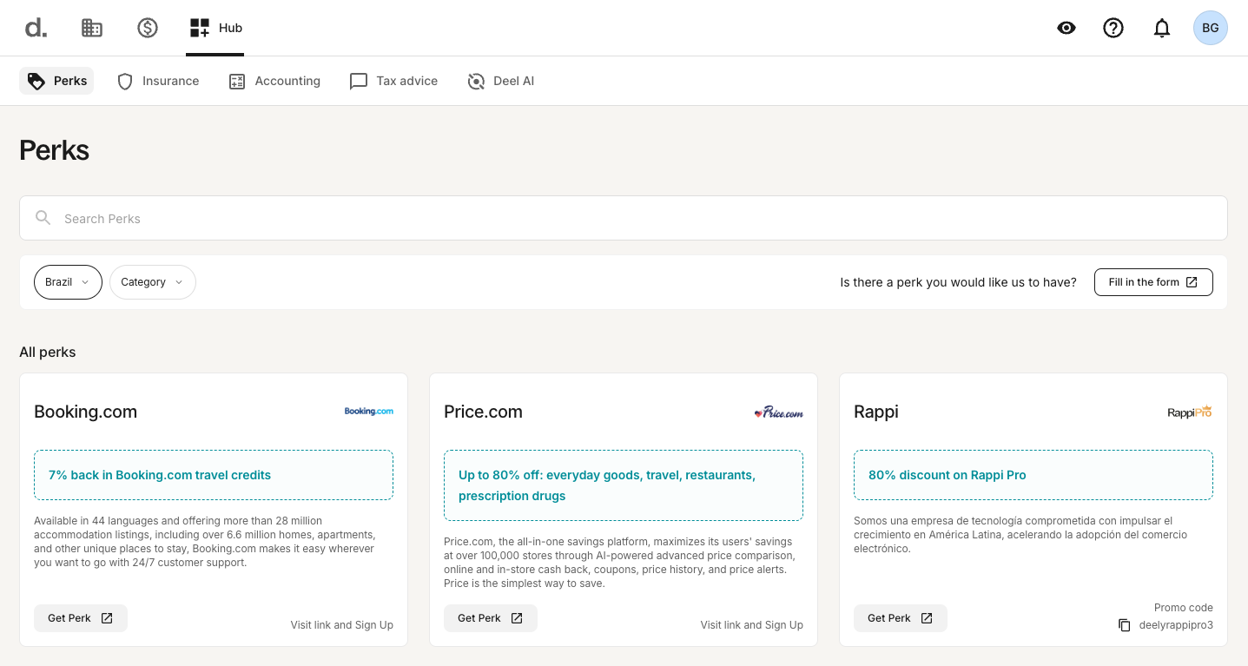Focus the Search Perks field
Screen dimensions: 1248x666
(x=624, y=218)
